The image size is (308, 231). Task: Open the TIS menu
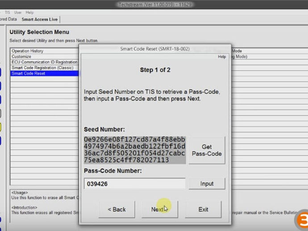[x=8, y=12]
